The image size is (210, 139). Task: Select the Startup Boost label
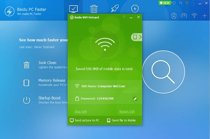click(x=49, y=98)
